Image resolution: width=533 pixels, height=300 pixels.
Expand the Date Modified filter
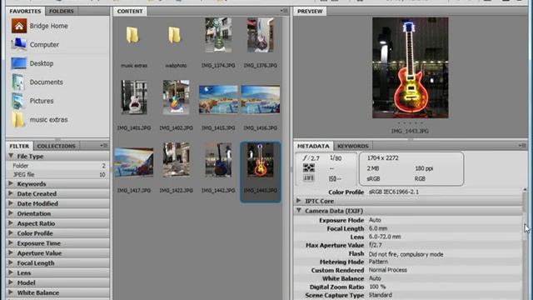[11, 203]
